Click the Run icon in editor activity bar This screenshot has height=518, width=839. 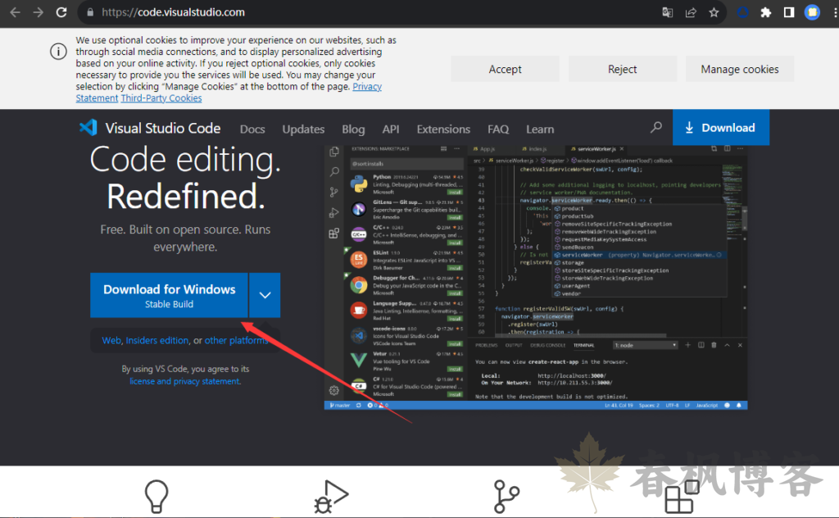coord(334,213)
